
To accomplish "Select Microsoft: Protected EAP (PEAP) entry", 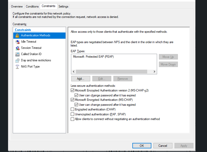I will click(x=93, y=57).
